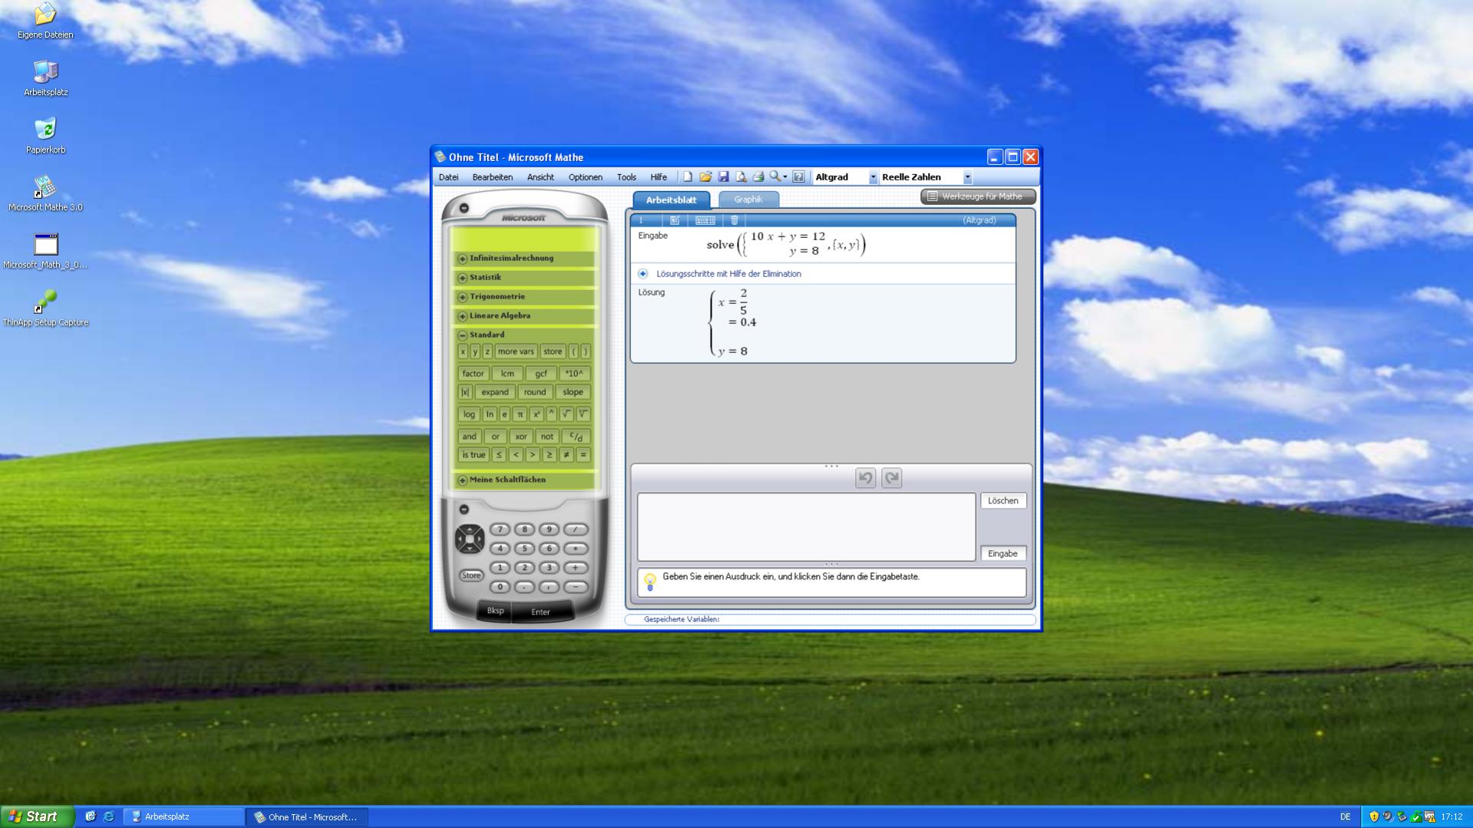Click the Löschen button
Screen dimensions: 1473x828
[x=1002, y=501]
